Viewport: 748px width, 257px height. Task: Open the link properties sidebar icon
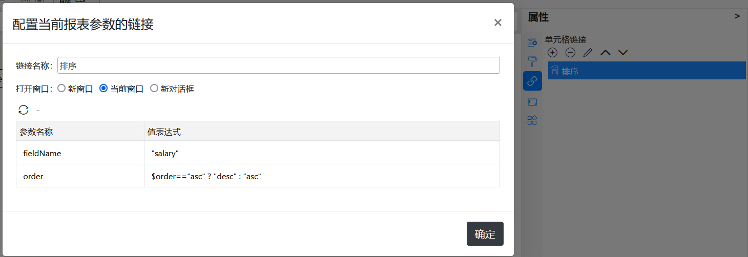pos(532,81)
